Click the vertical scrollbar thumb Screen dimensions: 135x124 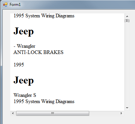tap(127, 21)
